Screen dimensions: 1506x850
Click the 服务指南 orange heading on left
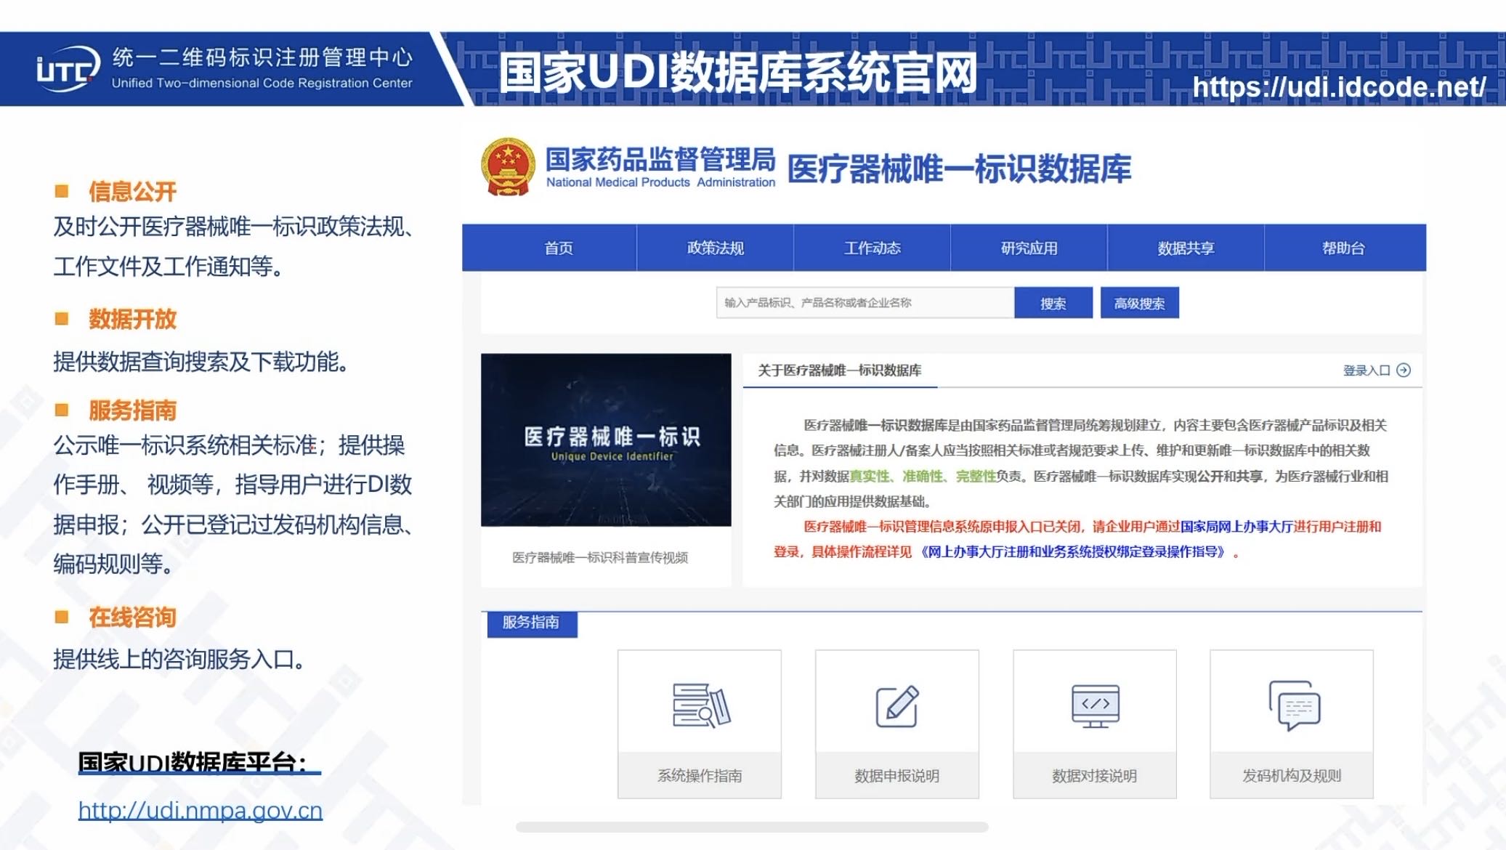pyautogui.click(x=133, y=410)
